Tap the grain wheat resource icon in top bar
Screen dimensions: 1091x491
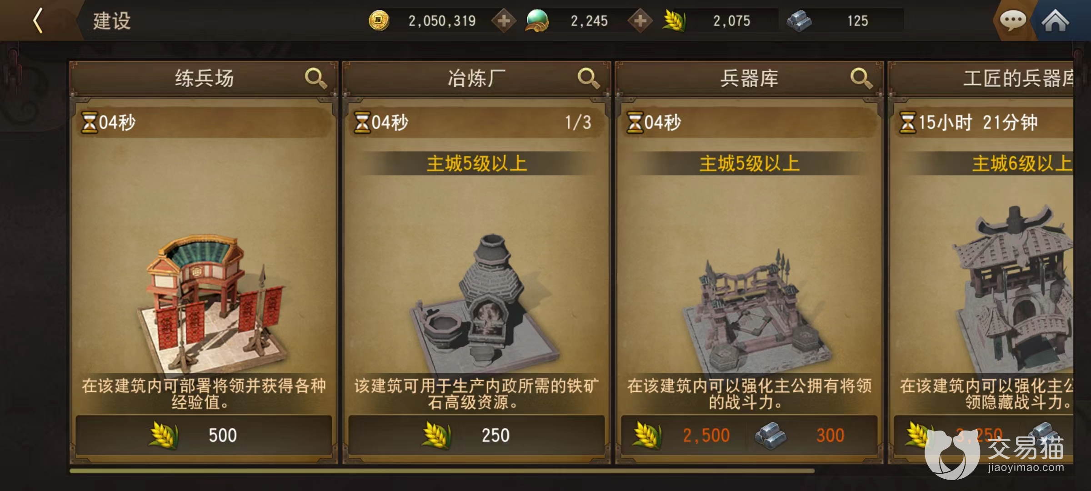pos(674,21)
